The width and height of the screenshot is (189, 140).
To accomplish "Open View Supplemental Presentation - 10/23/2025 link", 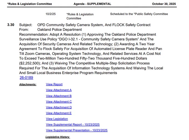I will [77, 130].
